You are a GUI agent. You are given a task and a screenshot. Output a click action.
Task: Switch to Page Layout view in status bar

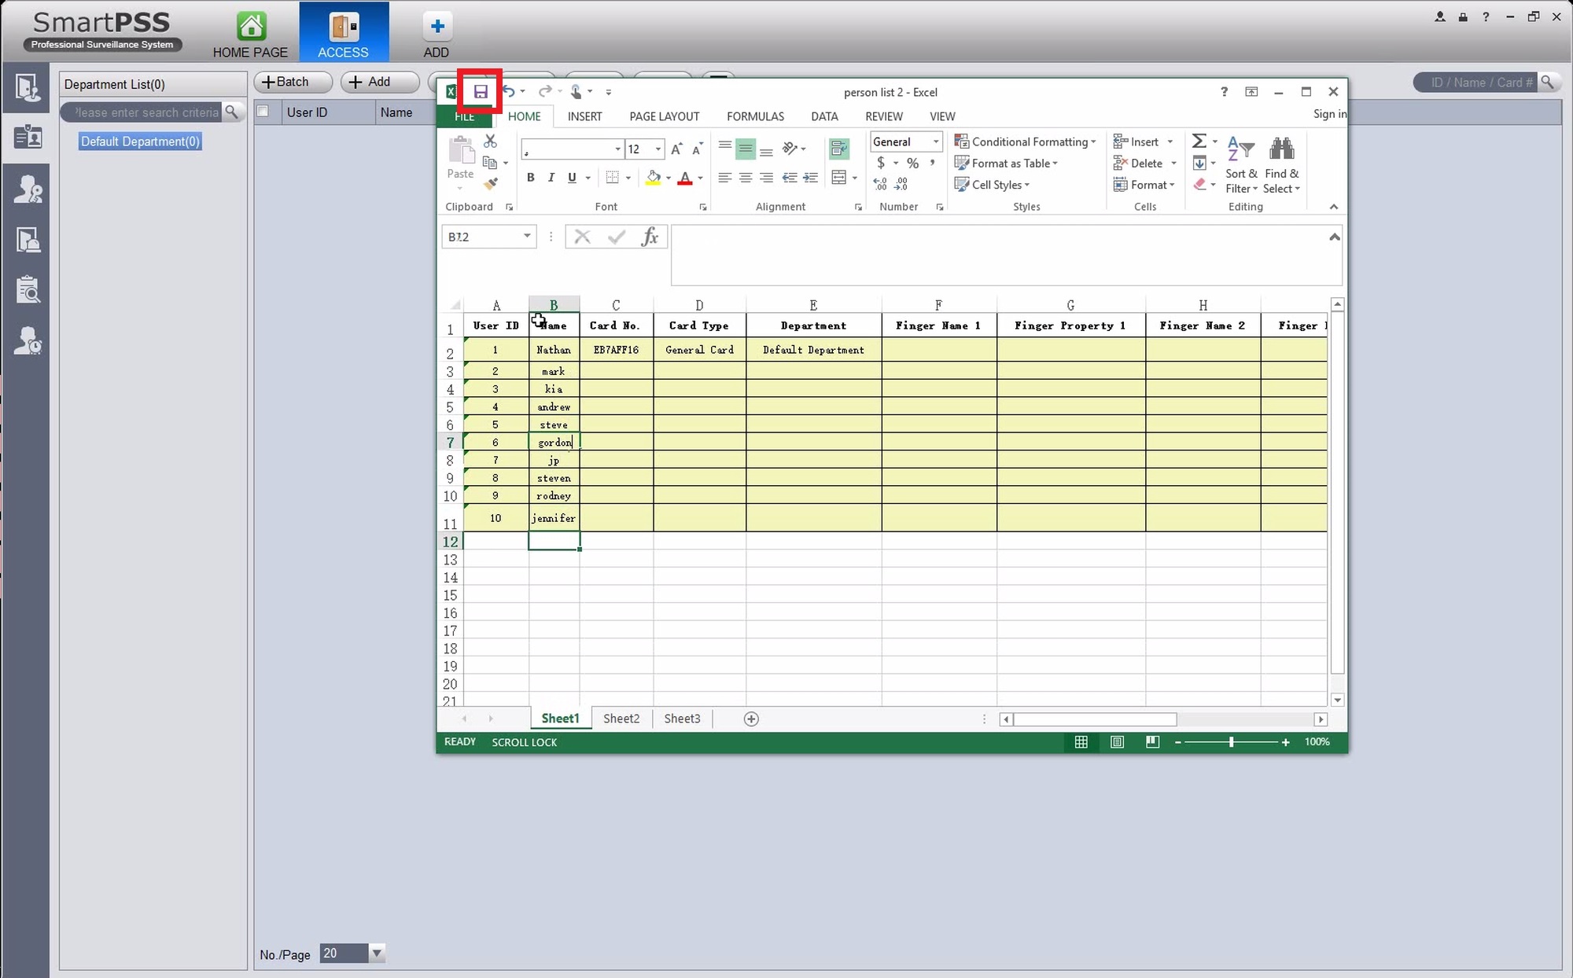(1117, 742)
